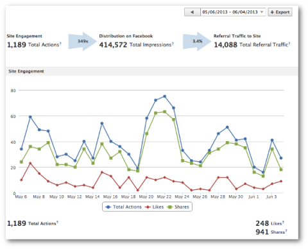Image resolution: width=308 pixels, height=249 pixels.
Task: Click the help mark next to top Total Actions
Action: (x=60, y=44)
